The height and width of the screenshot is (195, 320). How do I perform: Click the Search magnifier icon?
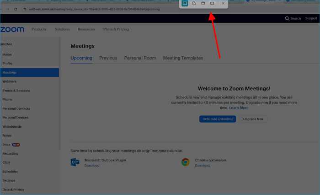[x=287, y=18]
